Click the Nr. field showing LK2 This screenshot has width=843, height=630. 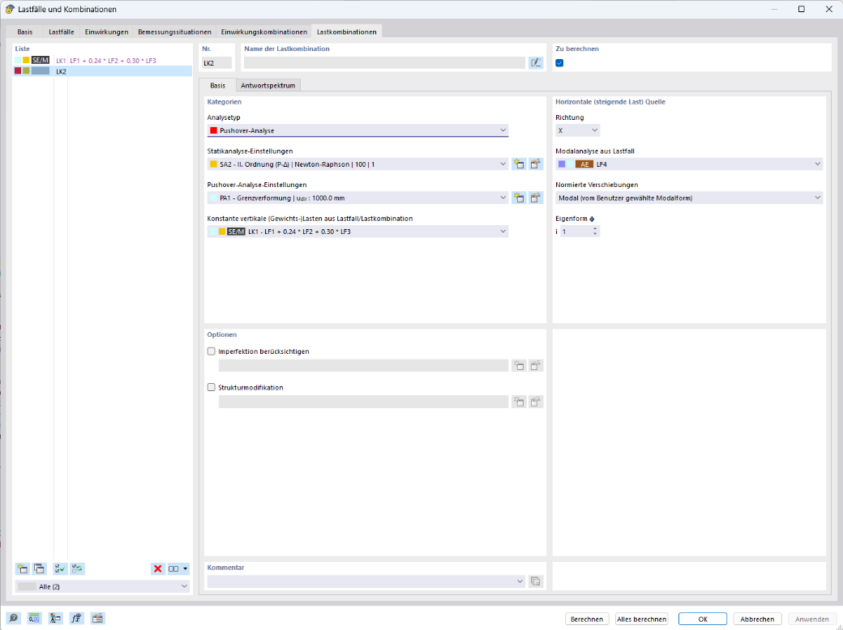coord(217,63)
